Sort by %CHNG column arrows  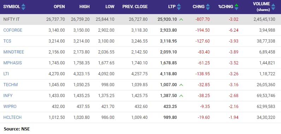(236, 7)
